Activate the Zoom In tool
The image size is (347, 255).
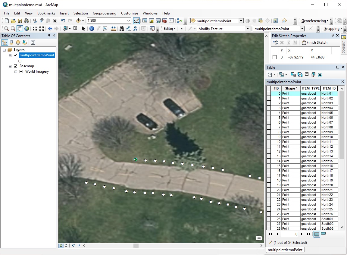pyautogui.click(x=6, y=28)
